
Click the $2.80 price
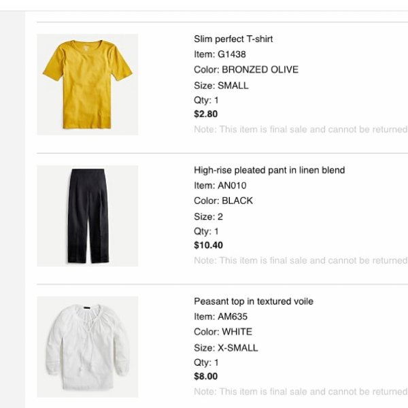[x=205, y=114]
